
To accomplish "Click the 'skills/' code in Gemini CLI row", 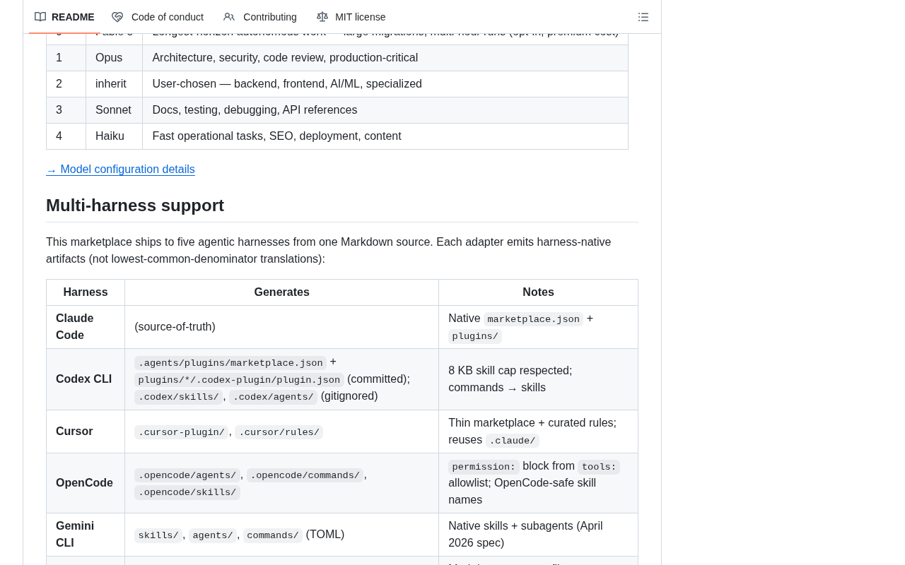I will 158,535.
